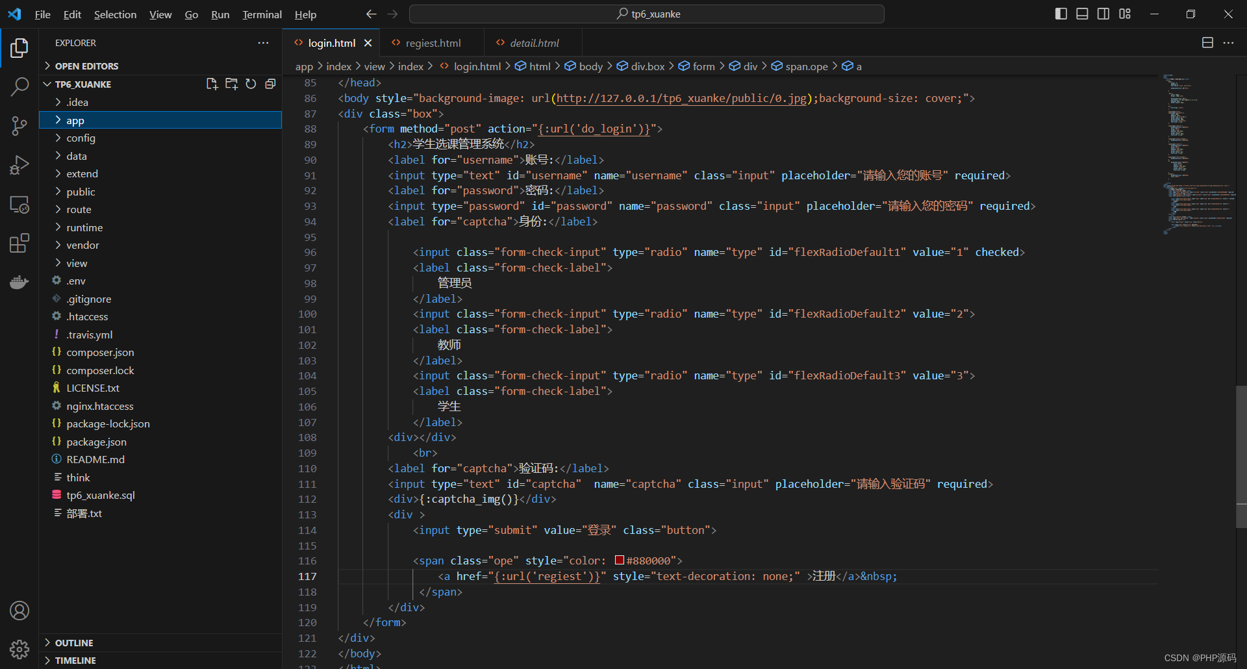The width and height of the screenshot is (1247, 669).
Task: Open the Extensions view
Action: [x=19, y=244]
